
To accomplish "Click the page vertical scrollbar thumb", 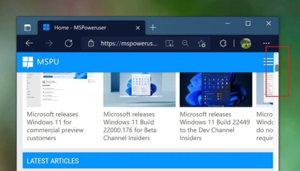I will coord(277,68).
